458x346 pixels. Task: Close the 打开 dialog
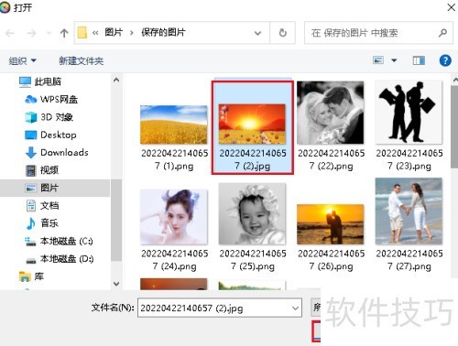[x=452, y=7]
